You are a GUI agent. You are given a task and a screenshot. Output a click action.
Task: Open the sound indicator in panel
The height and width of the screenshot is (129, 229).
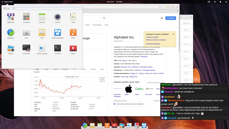click(209, 2)
